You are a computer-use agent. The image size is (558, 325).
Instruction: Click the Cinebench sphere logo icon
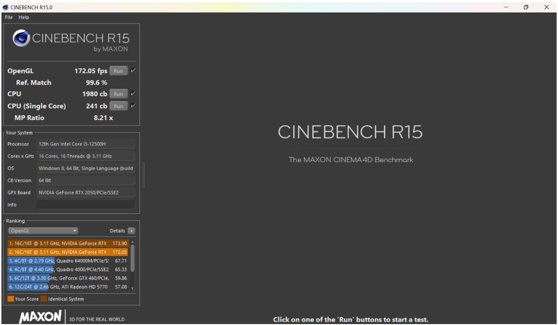[22, 38]
